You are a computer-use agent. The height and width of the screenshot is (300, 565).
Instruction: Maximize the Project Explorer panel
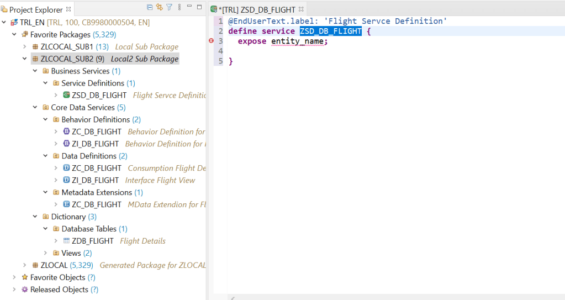[199, 7]
